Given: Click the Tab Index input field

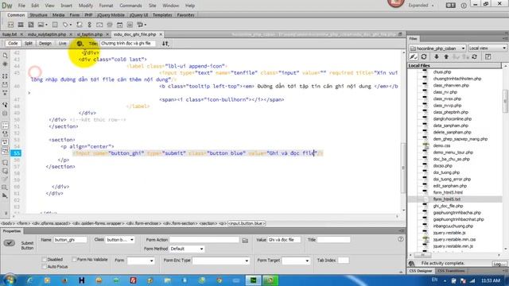Looking at the screenshot, I should [343, 261].
